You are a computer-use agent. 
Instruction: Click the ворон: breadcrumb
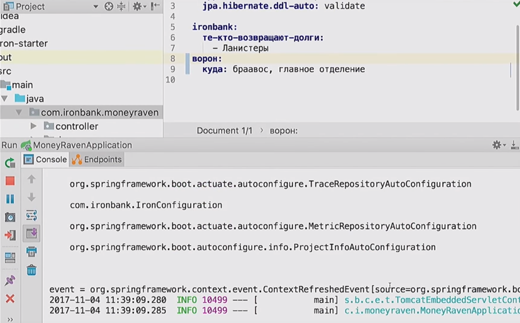point(284,131)
